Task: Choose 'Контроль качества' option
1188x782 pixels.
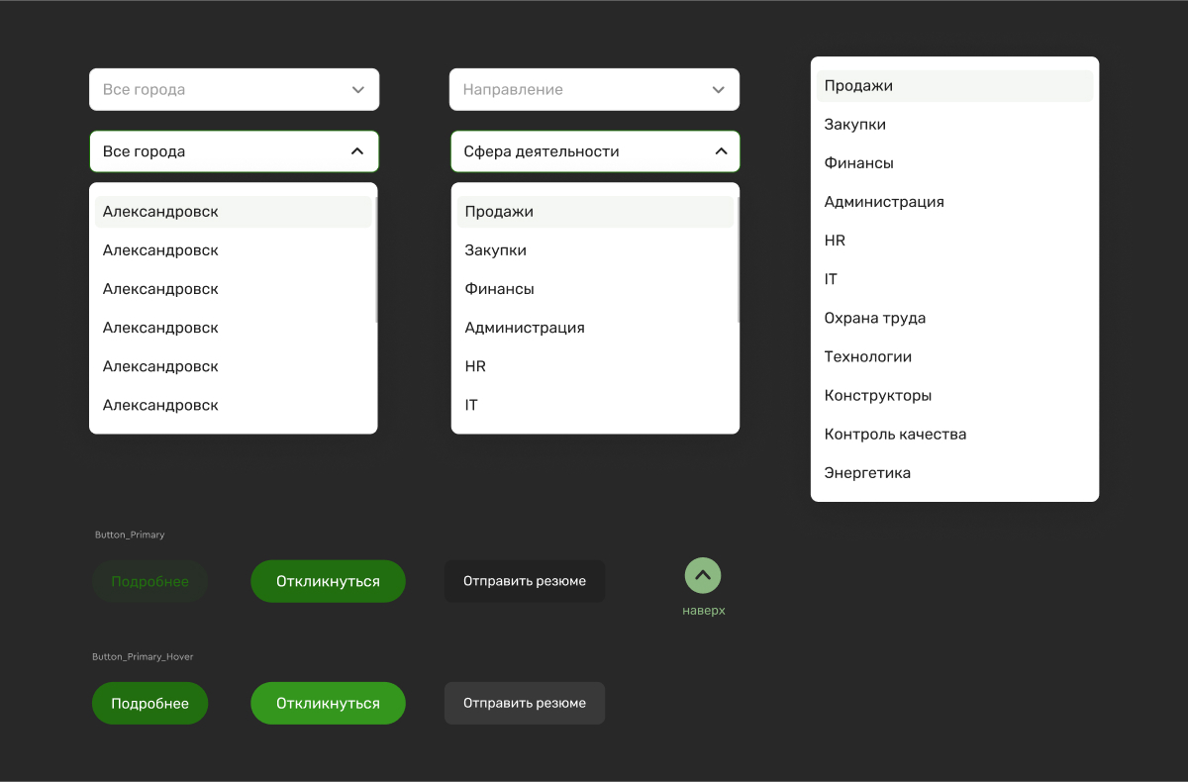Action: (x=954, y=435)
